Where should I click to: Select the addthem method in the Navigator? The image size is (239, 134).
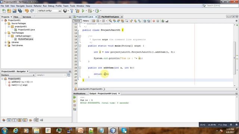pos(22,82)
